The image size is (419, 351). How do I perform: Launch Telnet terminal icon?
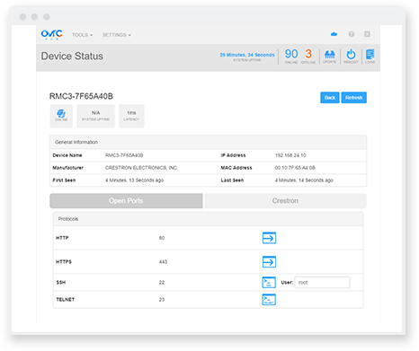[269, 300]
